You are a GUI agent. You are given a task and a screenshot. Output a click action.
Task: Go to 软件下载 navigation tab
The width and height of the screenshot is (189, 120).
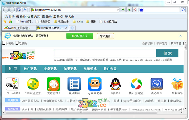[30, 69]
